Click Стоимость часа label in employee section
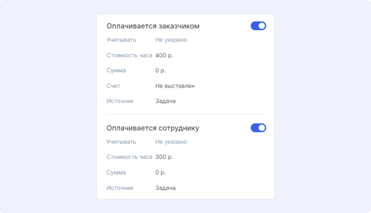The height and width of the screenshot is (213, 371). (129, 157)
